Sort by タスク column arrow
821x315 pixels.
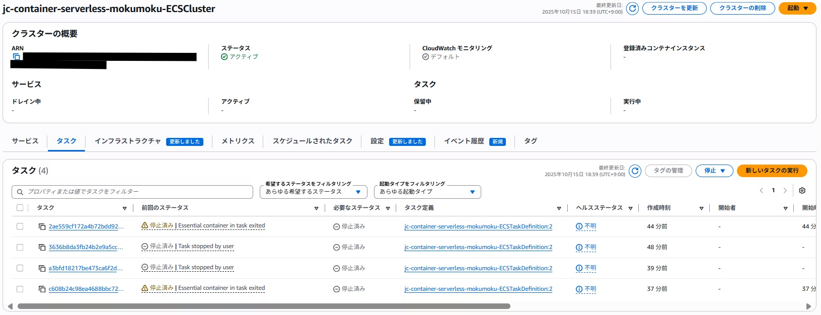(x=124, y=208)
